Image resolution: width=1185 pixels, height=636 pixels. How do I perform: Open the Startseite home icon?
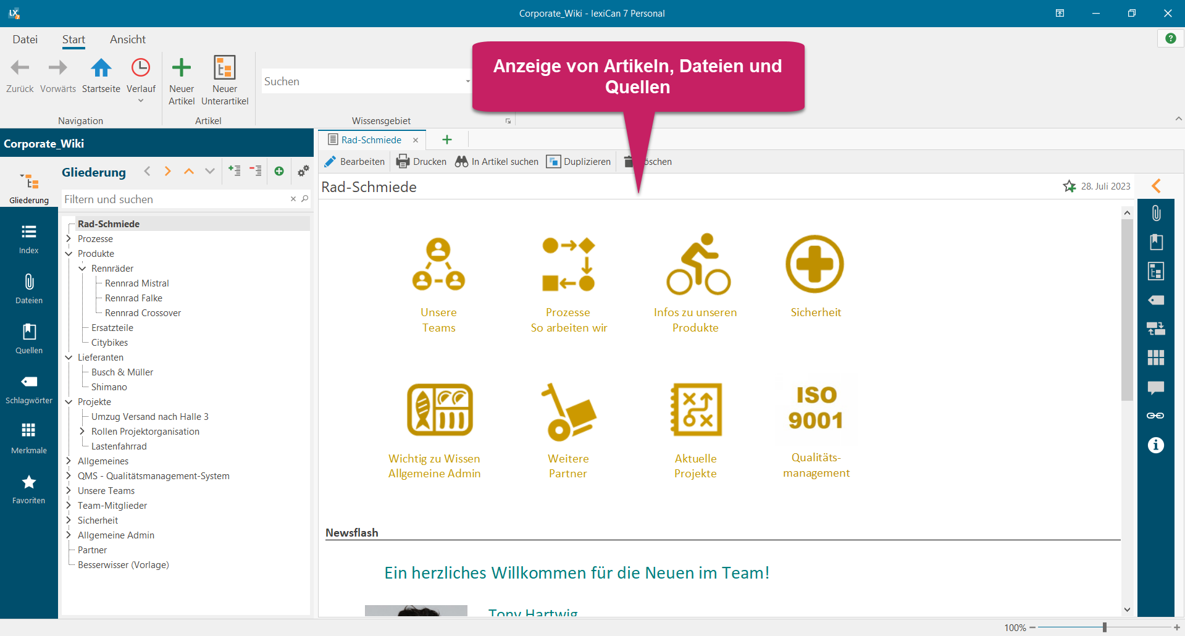pyautogui.click(x=101, y=68)
